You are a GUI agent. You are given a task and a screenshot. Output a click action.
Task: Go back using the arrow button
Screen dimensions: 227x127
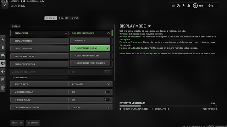point(5,6)
